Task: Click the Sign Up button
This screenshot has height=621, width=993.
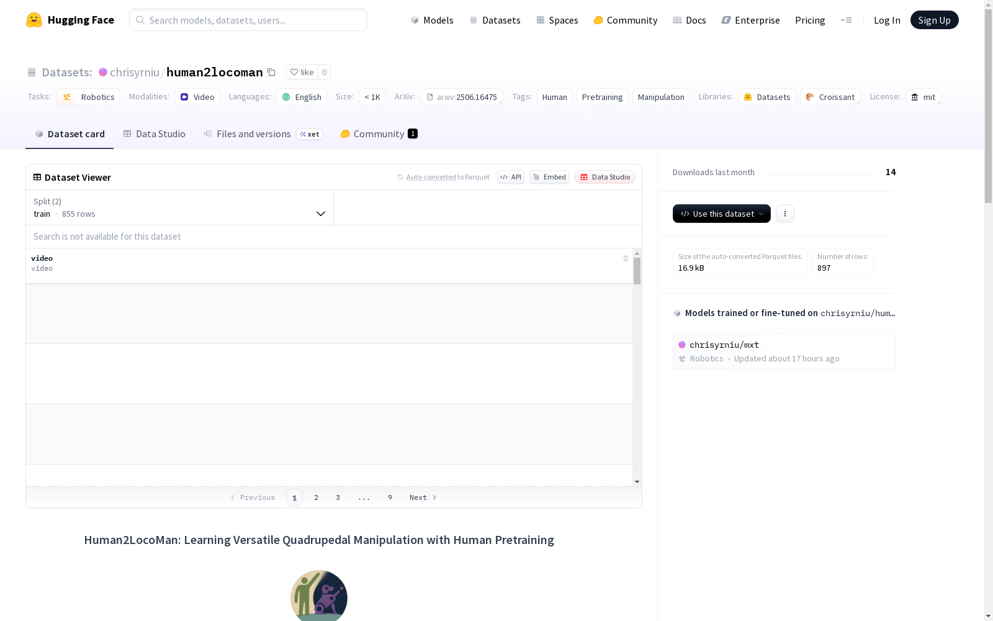Action: (935, 20)
